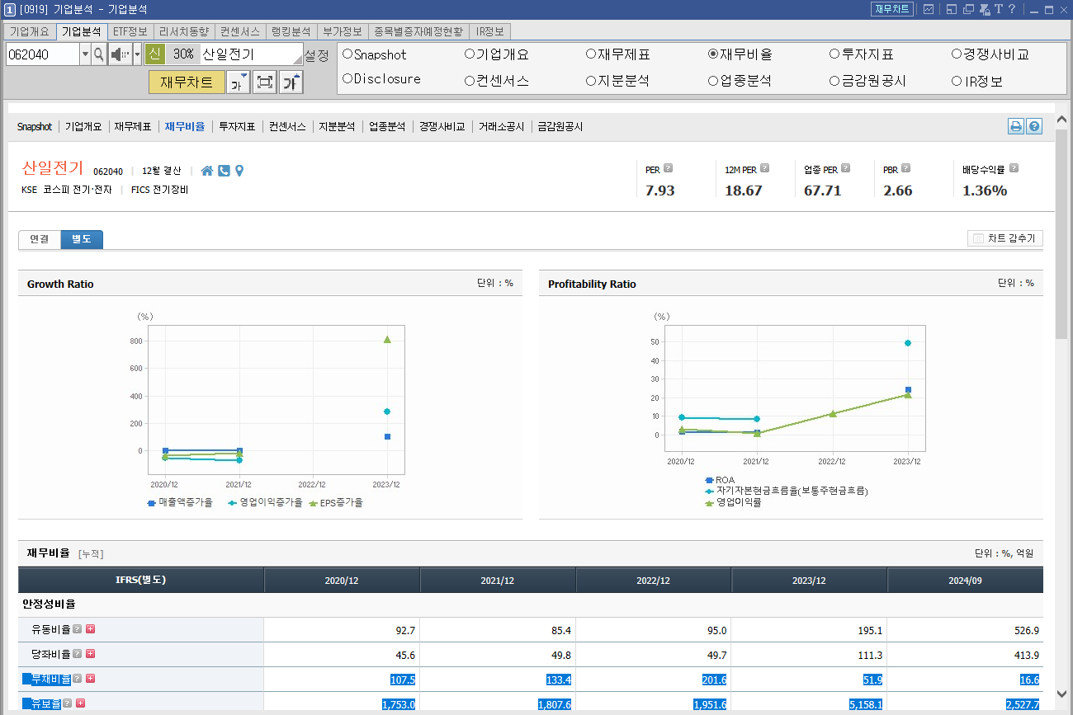Click the 매출액증가율 legend item
Screen dimensions: 1073x715
tap(180, 502)
